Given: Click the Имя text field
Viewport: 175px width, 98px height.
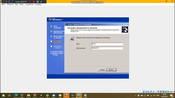Looking at the screenshot, I should click(107, 44).
